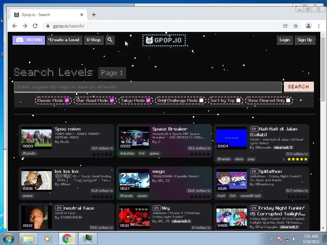Click the Space Breaker title link
This screenshot has width=327, height=245.
pos(170,129)
